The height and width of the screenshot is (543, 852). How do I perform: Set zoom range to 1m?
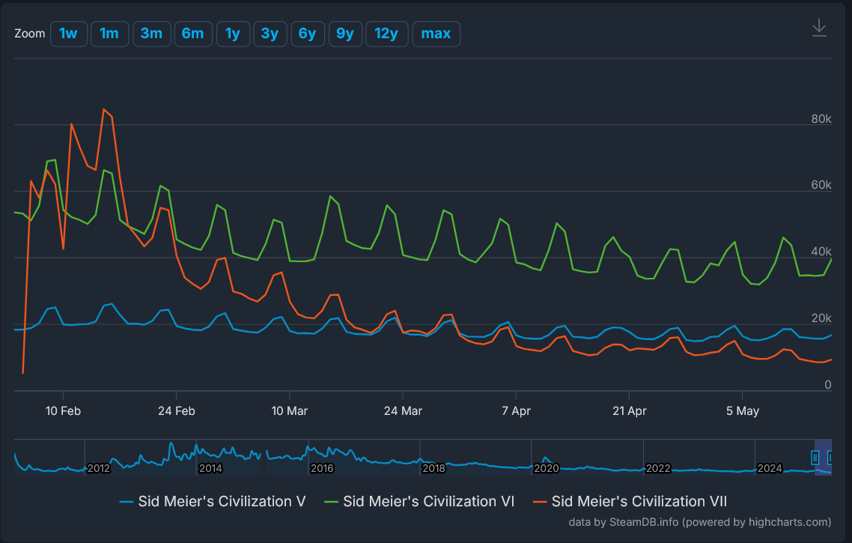coord(109,34)
